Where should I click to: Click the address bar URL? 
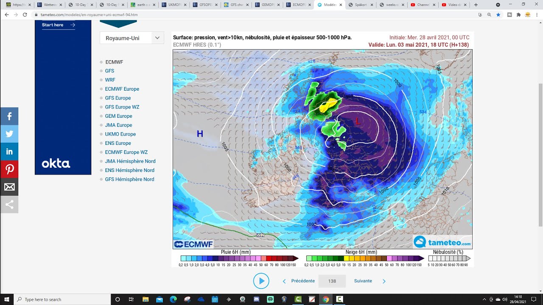coord(89,14)
